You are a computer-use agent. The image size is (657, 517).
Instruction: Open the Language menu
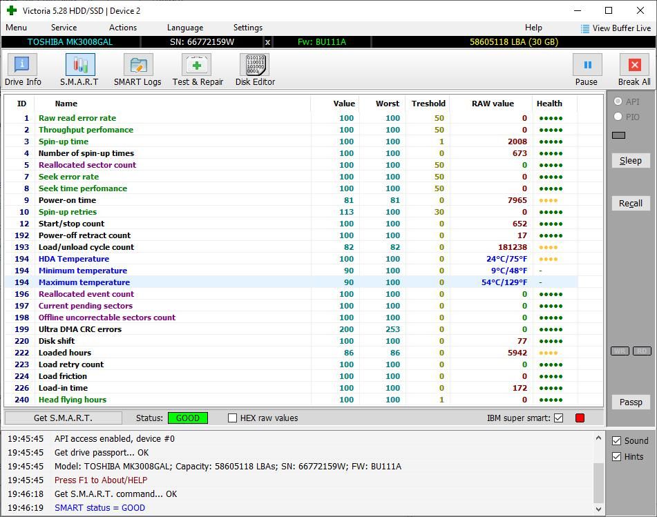184,28
